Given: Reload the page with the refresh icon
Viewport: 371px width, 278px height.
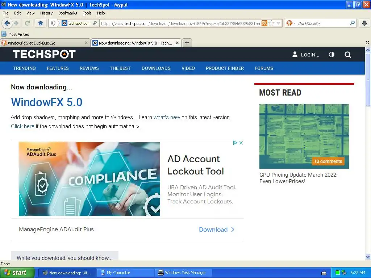Looking at the screenshot, I should [27, 23].
